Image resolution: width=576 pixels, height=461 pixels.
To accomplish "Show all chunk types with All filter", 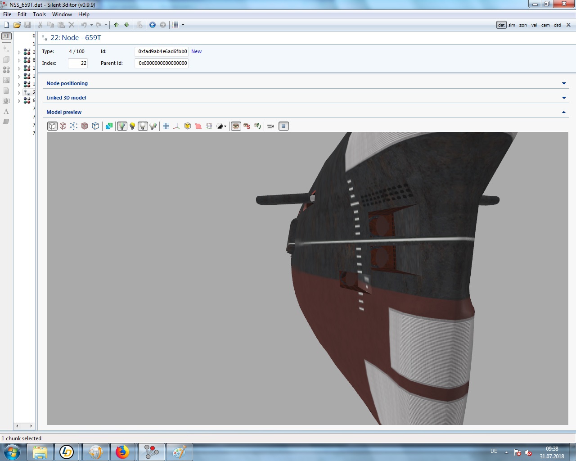I will tap(6, 36).
